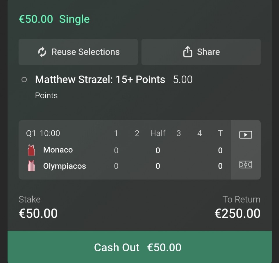Click the 5.00 odds value

click(183, 80)
